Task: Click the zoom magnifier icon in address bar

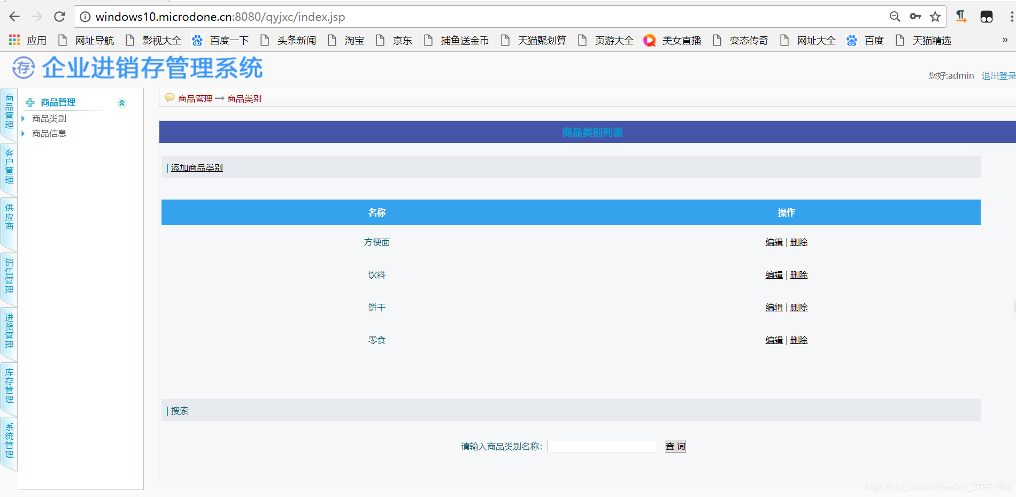Action: point(895,17)
